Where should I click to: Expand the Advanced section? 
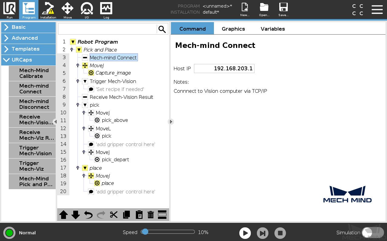(28, 38)
